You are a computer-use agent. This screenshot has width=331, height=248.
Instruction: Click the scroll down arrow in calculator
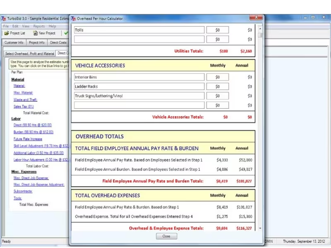pyautogui.click(x=260, y=228)
